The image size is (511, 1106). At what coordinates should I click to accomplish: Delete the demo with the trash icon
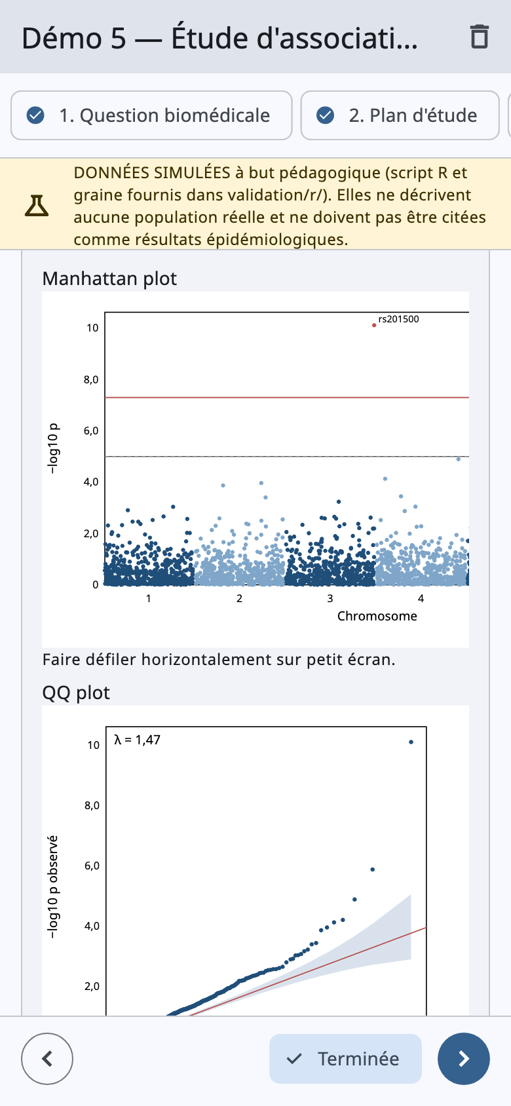(480, 37)
